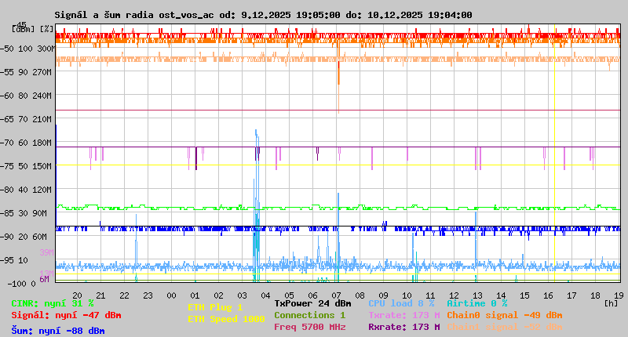Click hour '12' on the time axis
This screenshot has width=628, height=337.
pos(454,295)
